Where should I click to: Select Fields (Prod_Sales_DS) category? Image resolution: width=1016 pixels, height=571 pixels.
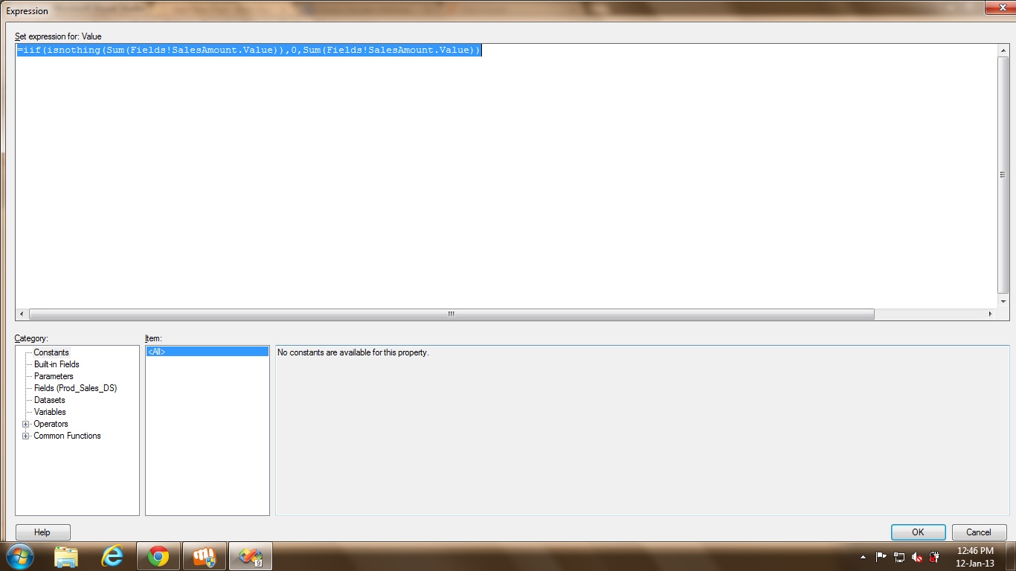[75, 388]
